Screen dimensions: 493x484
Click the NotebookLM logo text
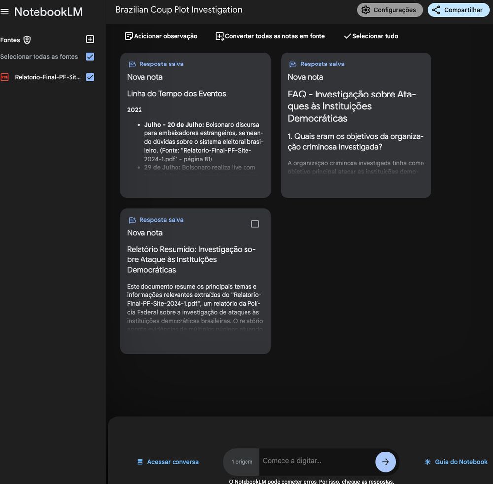49,12
